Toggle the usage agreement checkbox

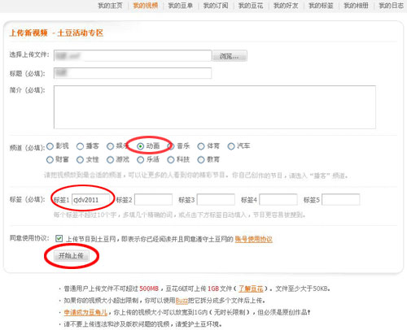59,239
